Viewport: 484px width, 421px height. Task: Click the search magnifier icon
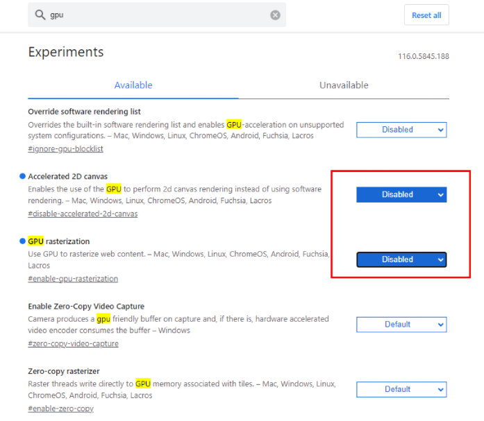pos(40,15)
